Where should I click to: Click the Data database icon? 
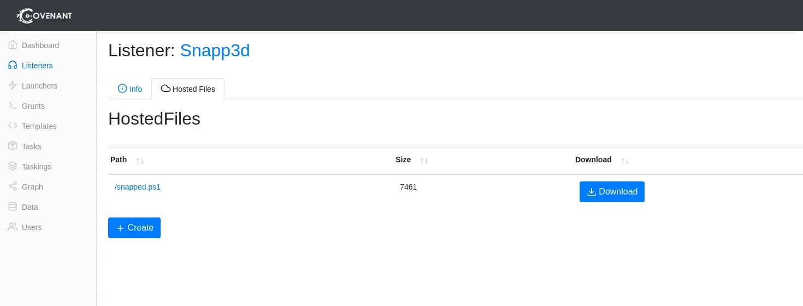point(13,207)
